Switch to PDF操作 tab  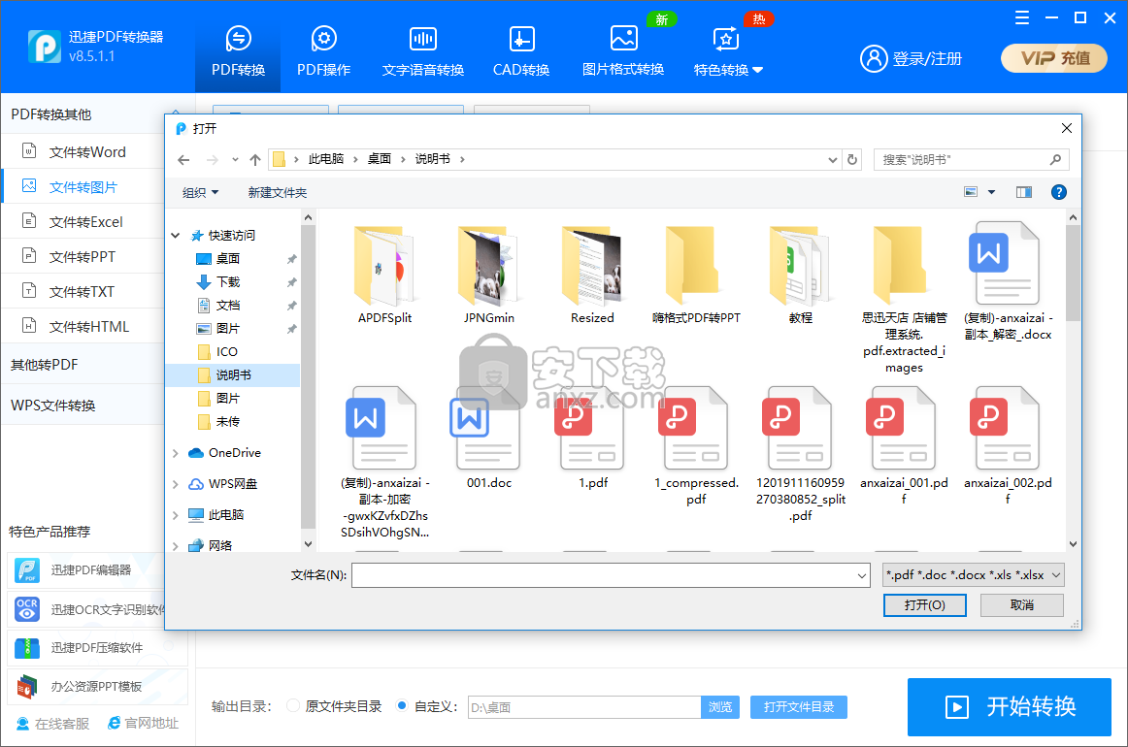click(323, 50)
